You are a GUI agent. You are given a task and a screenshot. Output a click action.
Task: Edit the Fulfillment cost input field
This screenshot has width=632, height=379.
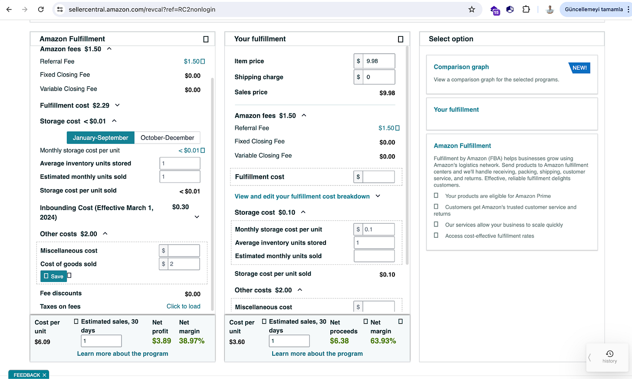pos(379,177)
